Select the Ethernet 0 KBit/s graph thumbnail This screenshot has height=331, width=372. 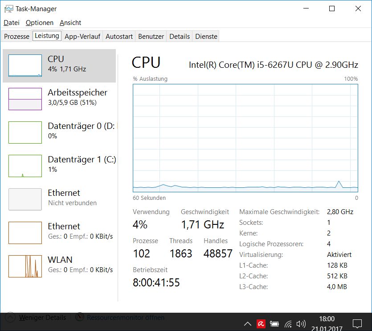25,233
